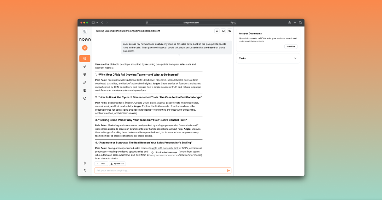This screenshot has width=382, height=200.
Task: Open the Tone dropdown
Action: [x=101, y=164]
